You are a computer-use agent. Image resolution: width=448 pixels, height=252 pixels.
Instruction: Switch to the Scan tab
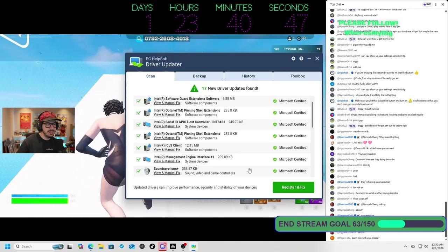coord(150,76)
